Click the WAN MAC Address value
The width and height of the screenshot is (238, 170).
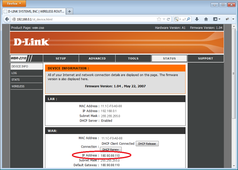(112, 138)
